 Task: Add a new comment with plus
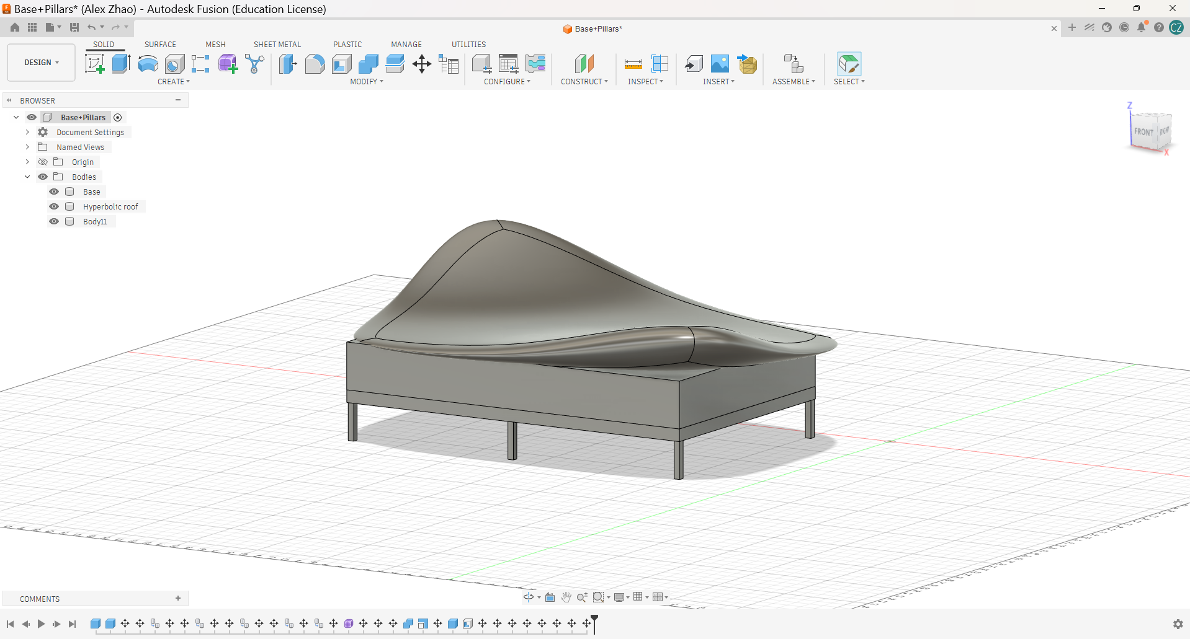pos(178,598)
